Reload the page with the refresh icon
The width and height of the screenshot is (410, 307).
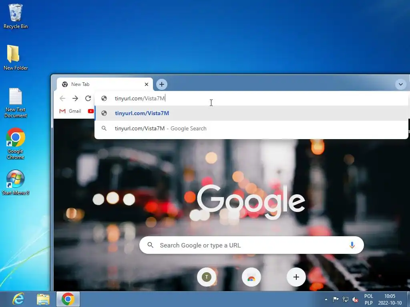point(88,98)
